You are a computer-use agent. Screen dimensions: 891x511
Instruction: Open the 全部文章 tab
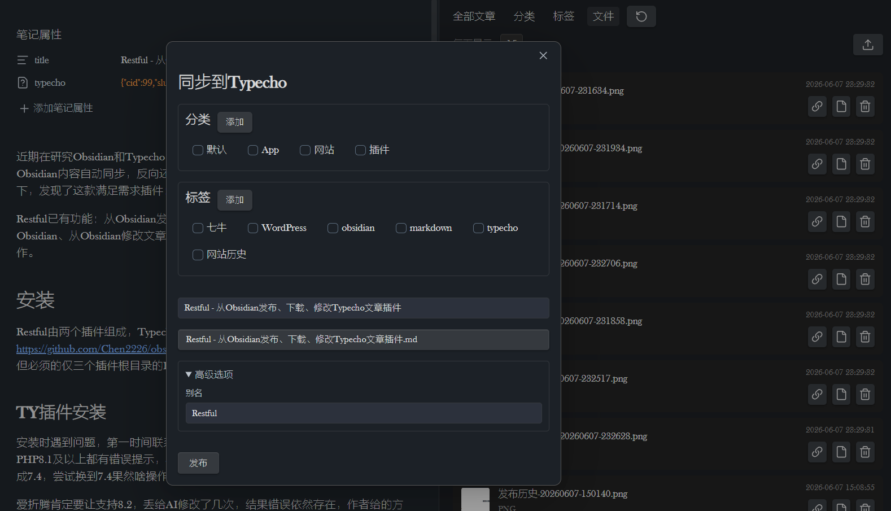(x=474, y=16)
